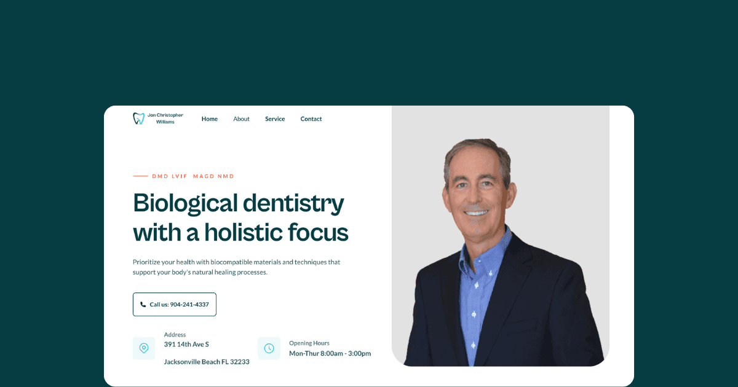The image size is (738, 387).
Task: Click the Opening Hours label
Action: (309, 343)
